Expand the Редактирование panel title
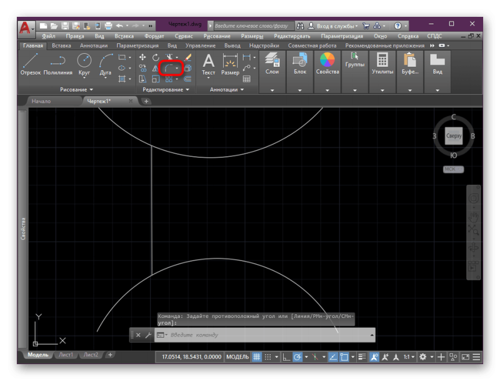This screenshot has height=381, width=500. [x=166, y=90]
